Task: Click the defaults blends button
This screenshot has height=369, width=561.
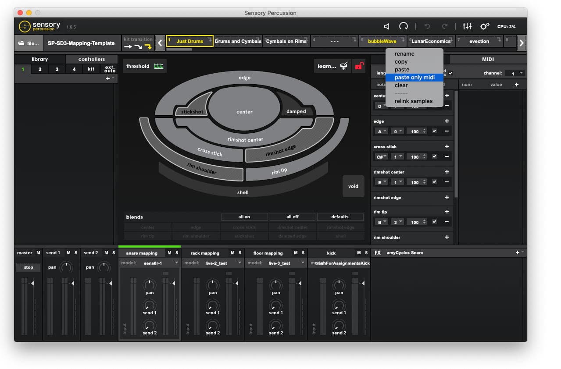Action: click(340, 216)
